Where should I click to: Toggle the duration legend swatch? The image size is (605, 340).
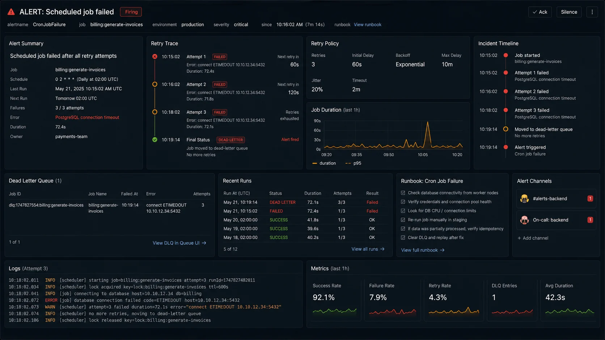(x=314, y=163)
